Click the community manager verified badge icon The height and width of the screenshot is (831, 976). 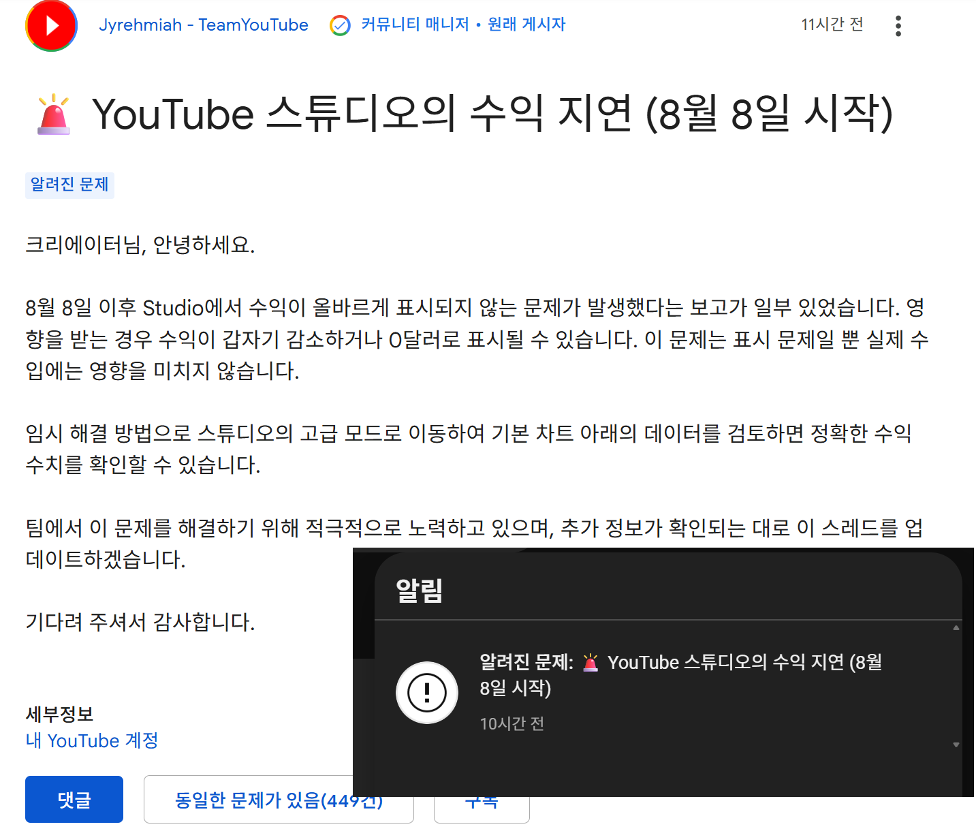pos(340,25)
